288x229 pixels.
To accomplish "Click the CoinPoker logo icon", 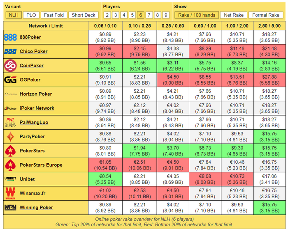I will (x=10, y=66).
